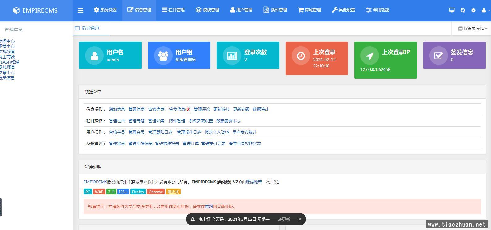This screenshot has width=491, height=230.
Task: Click the 签发信息(0) quick link
Action: coord(179,109)
